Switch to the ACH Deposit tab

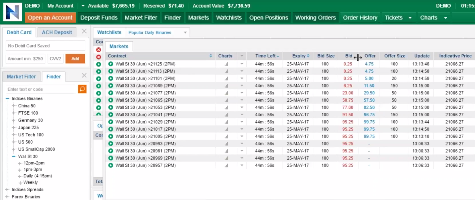57,32
